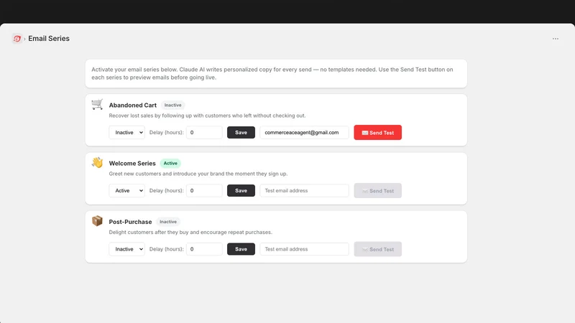Send test email for Abandoned Cart
The image size is (575, 323).
(378, 133)
